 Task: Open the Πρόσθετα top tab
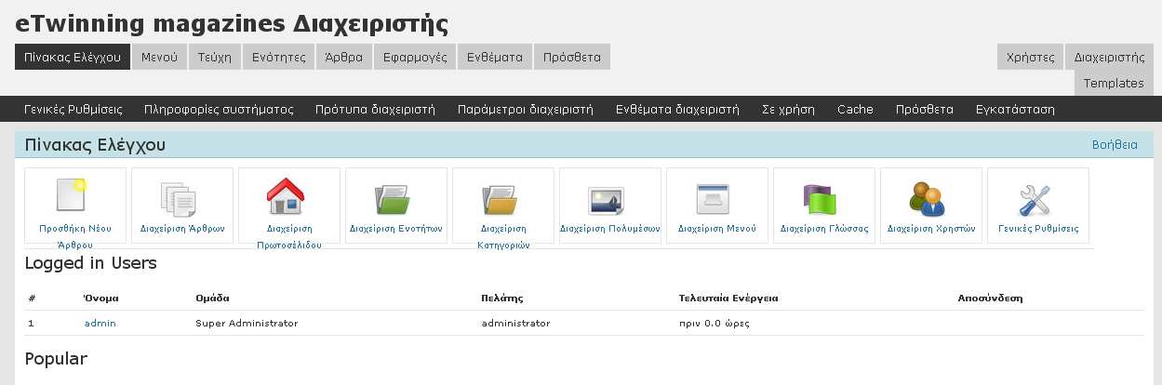[x=572, y=57]
